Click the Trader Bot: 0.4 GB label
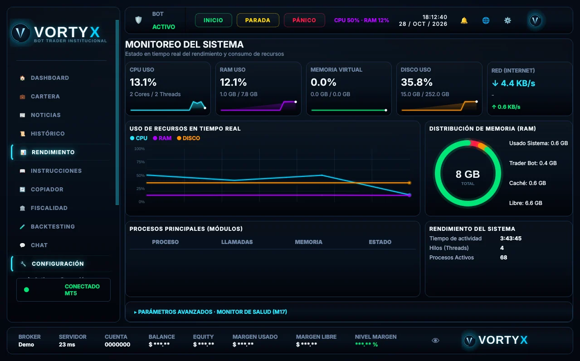 click(x=533, y=163)
